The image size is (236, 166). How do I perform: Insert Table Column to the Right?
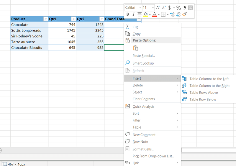point(209,86)
